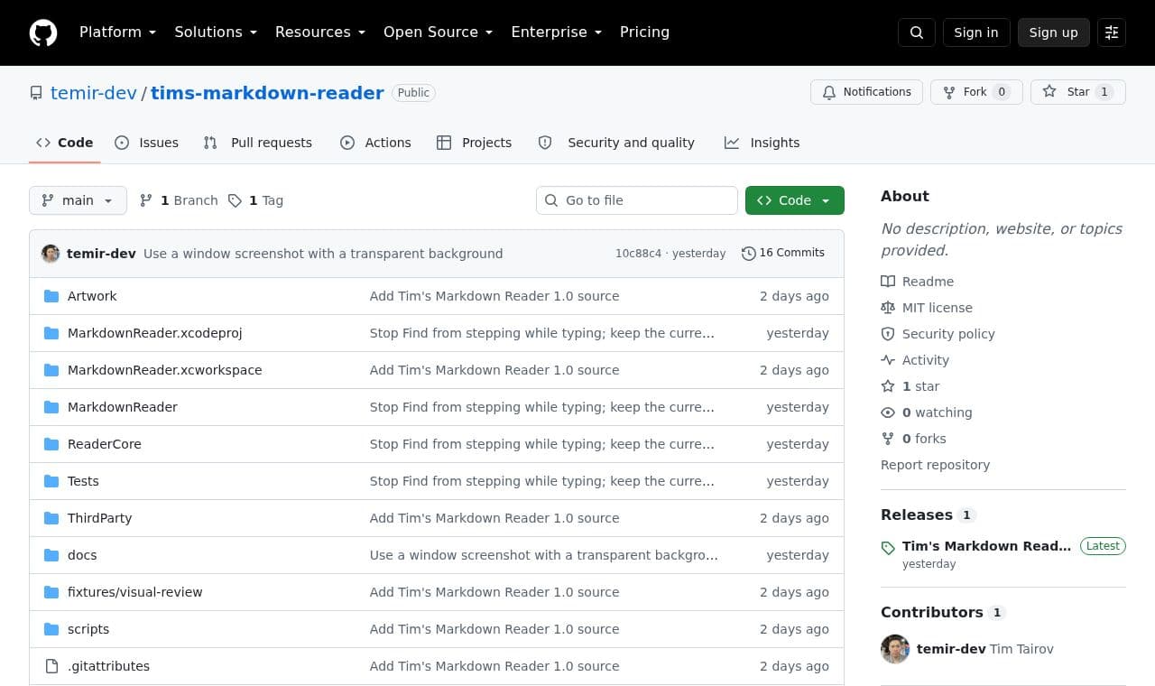The height and width of the screenshot is (686, 1155).
Task: Expand the Solutions menu
Action: point(216,32)
